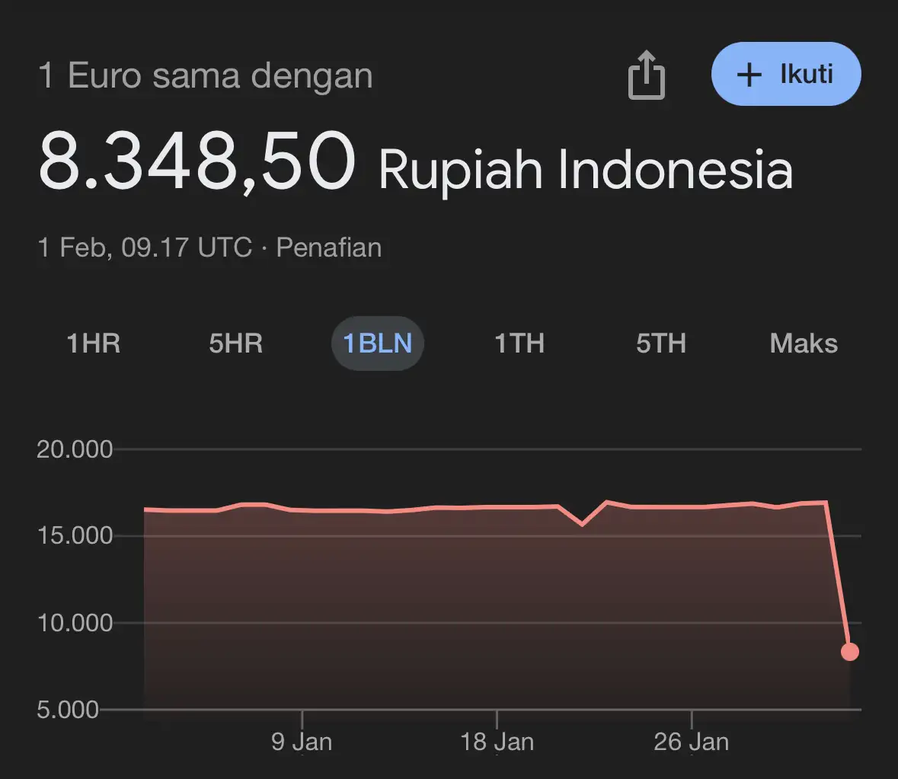Select the 1TH yearly chart view
898x779 pixels.
pos(519,343)
